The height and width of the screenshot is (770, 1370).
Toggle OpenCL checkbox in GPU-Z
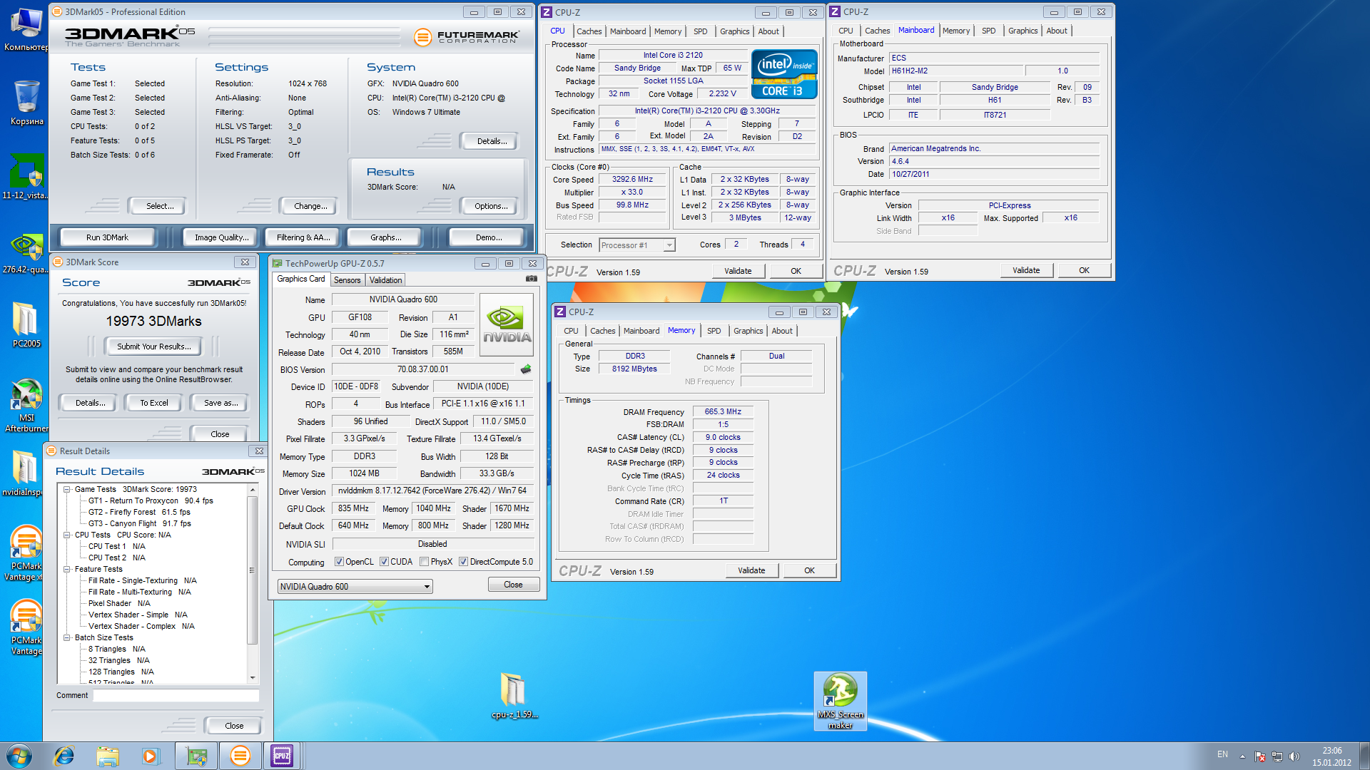(x=340, y=562)
